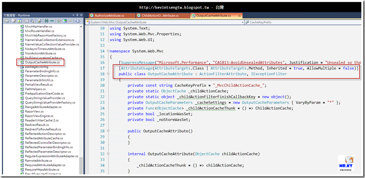Open System.Web.Mvc.OutputCacheAttribute type dropdown
Screen dimensions: 365x178
(243, 23)
